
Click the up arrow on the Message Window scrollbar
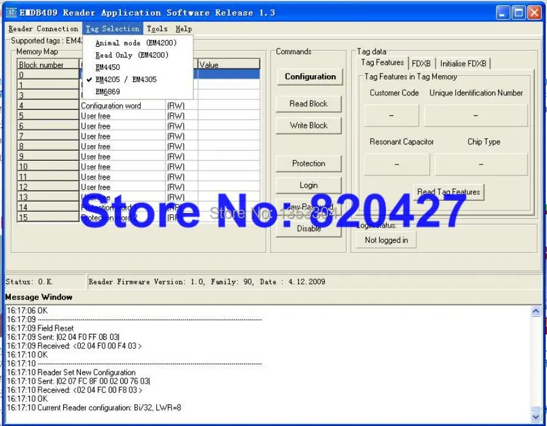536,311
